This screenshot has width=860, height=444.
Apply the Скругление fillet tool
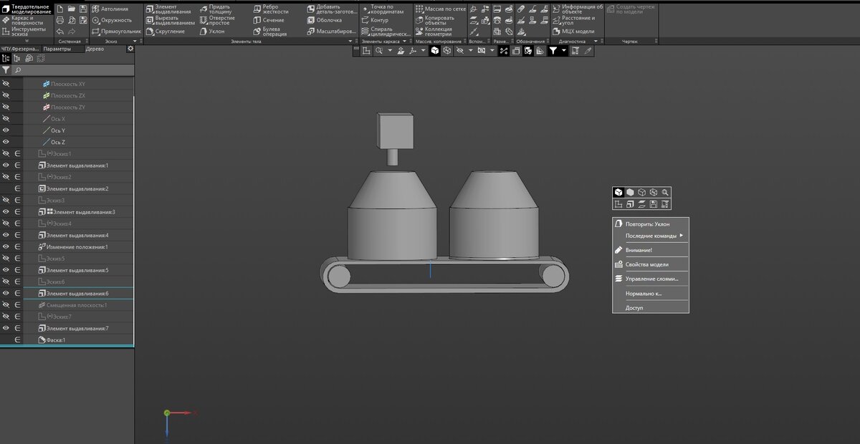[165, 32]
